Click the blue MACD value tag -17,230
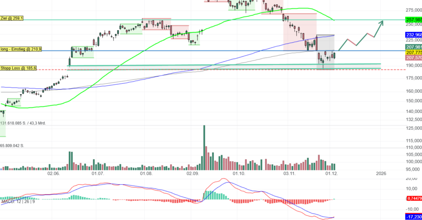The image size is (422, 220). 413,217
